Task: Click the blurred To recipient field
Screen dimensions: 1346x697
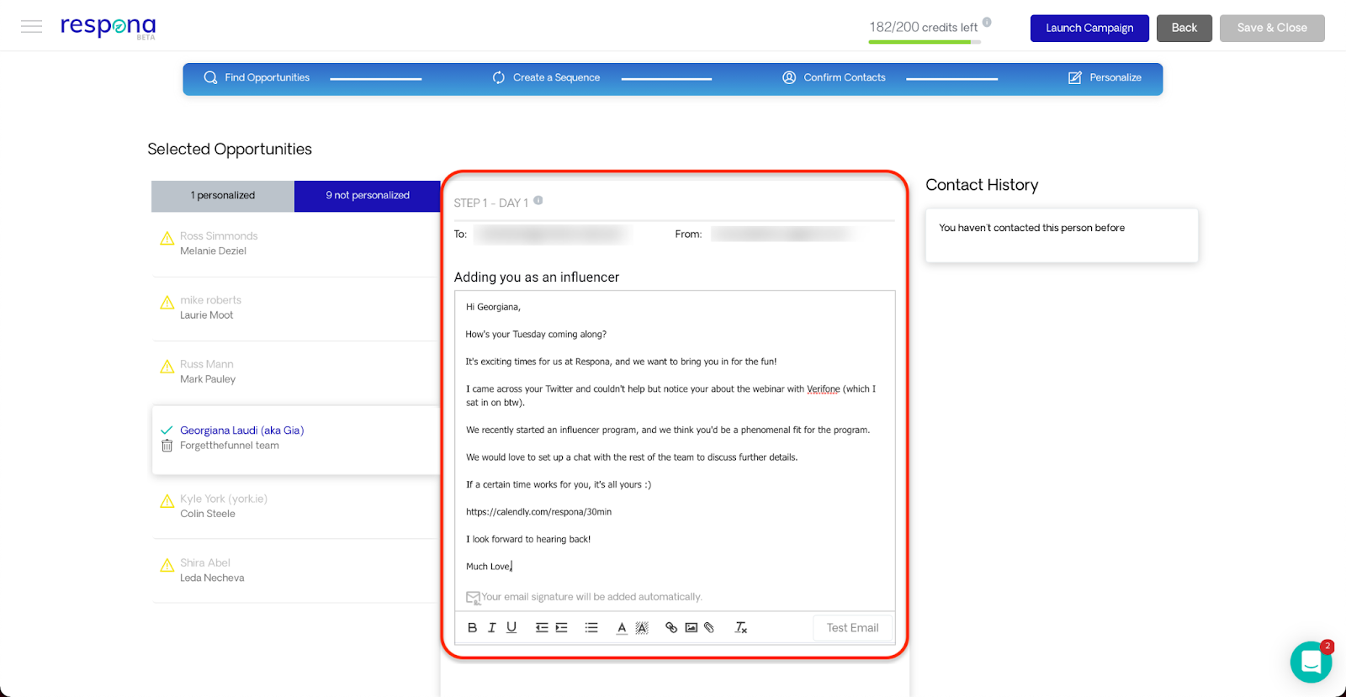Action: (552, 234)
